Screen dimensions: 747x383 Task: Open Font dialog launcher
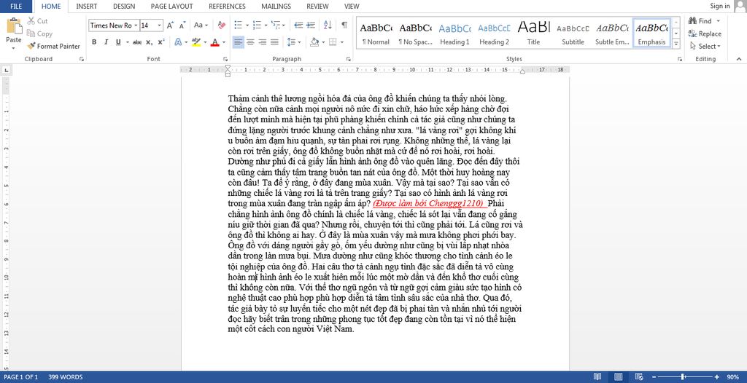click(225, 59)
